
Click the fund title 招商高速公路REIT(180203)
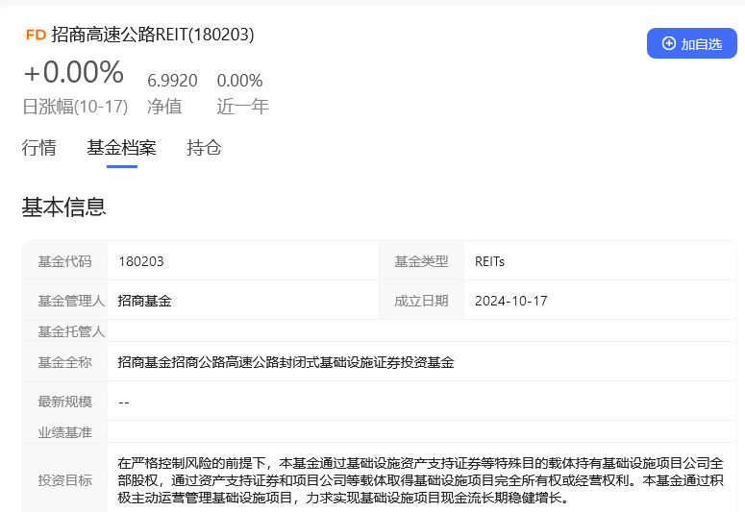153,35
